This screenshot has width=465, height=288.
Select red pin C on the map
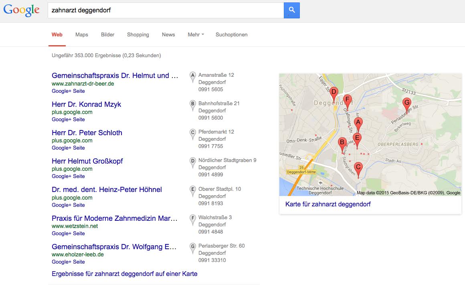[x=358, y=169]
